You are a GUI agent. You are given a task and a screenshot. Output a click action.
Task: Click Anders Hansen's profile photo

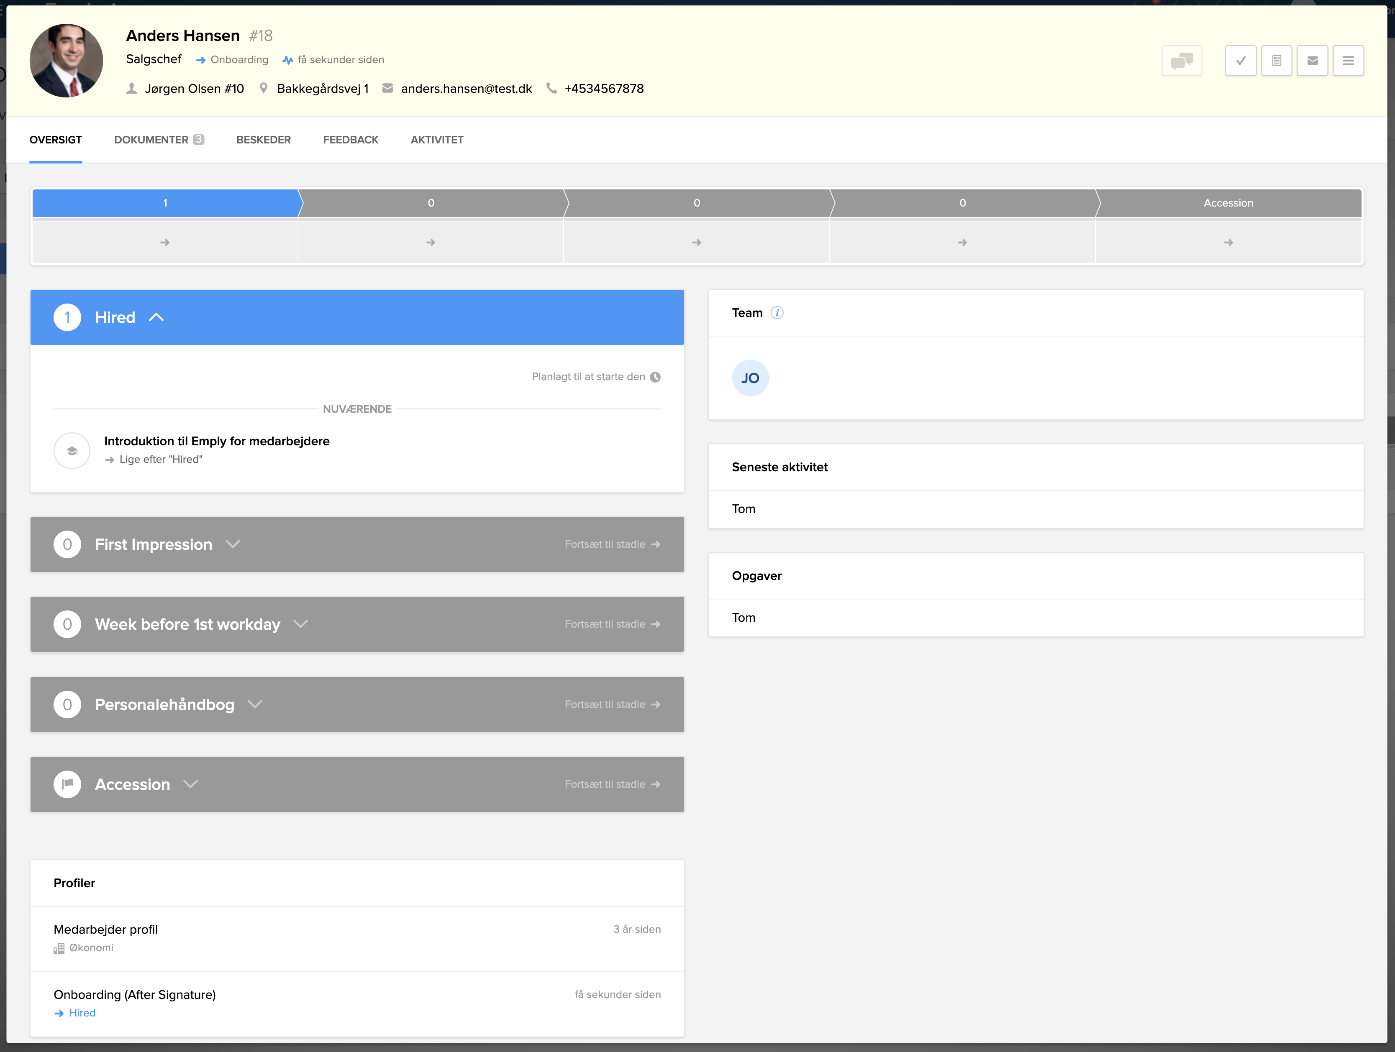(x=66, y=61)
